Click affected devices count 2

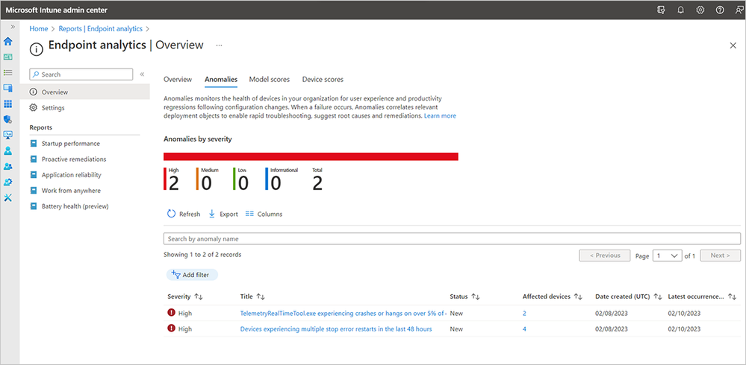pyautogui.click(x=524, y=314)
